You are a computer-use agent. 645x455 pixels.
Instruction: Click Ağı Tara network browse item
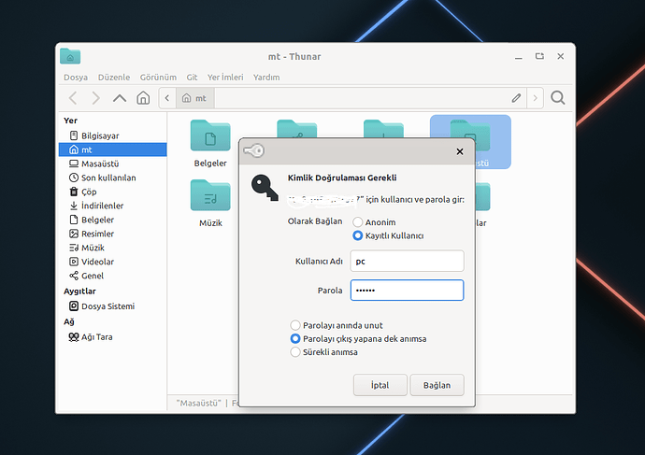coord(96,336)
